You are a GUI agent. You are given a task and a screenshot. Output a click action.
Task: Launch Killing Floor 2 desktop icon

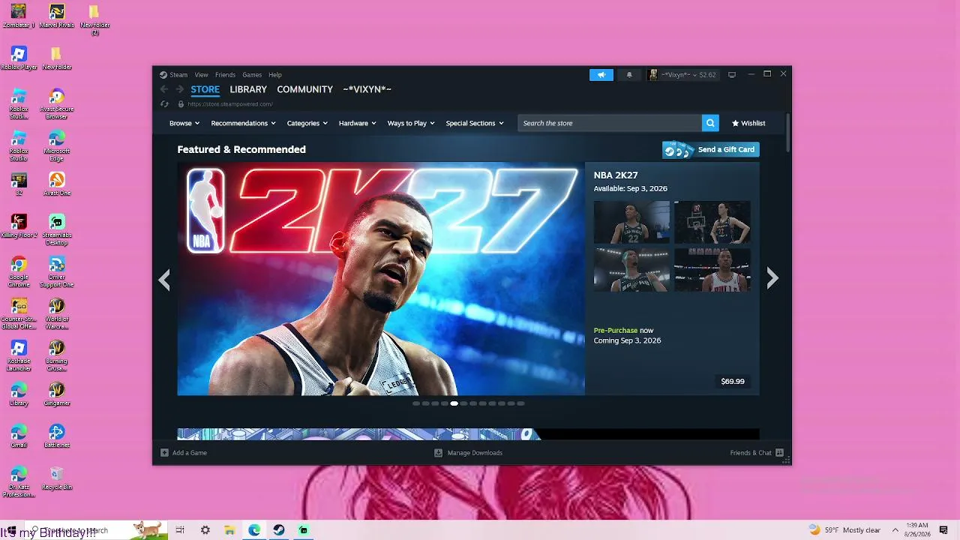point(19,226)
